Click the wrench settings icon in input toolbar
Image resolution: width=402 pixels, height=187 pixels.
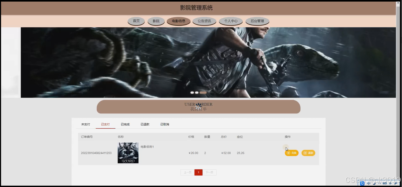pos(396,183)
